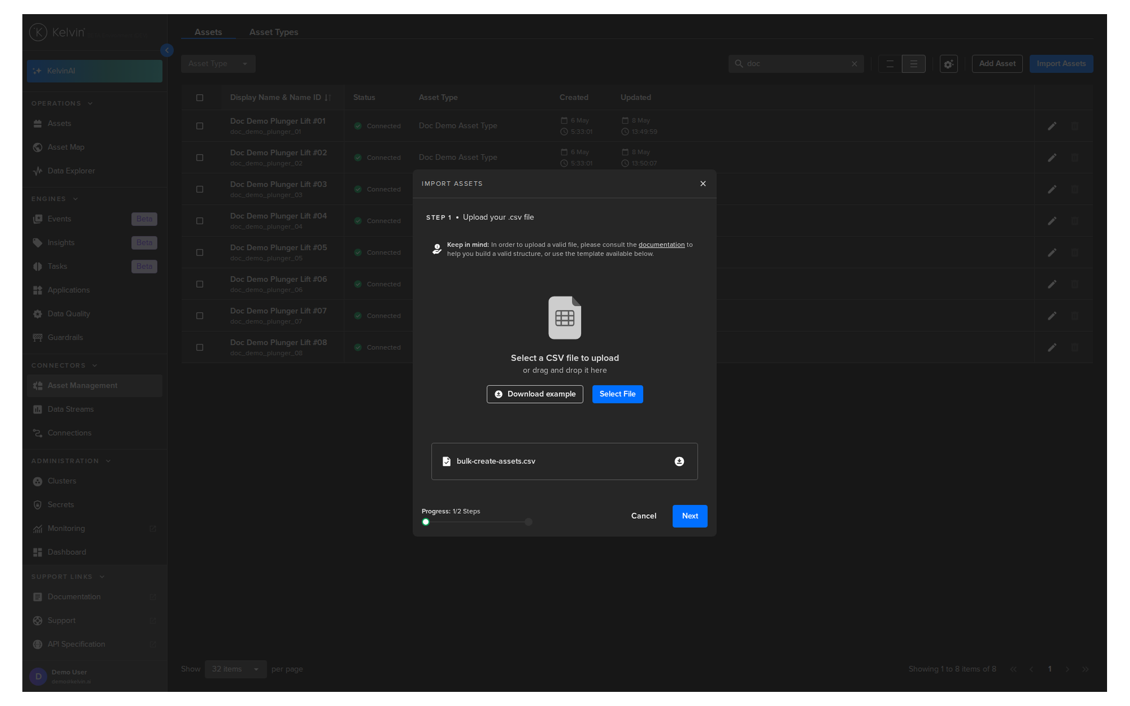Open the 32 items per page dropdown

[x=235, y=669]
